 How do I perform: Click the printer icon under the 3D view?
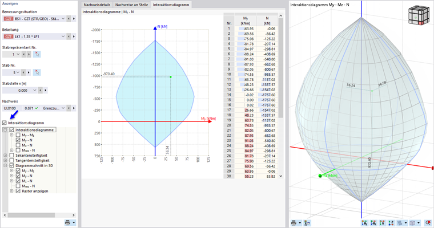[x=294, y=223]
